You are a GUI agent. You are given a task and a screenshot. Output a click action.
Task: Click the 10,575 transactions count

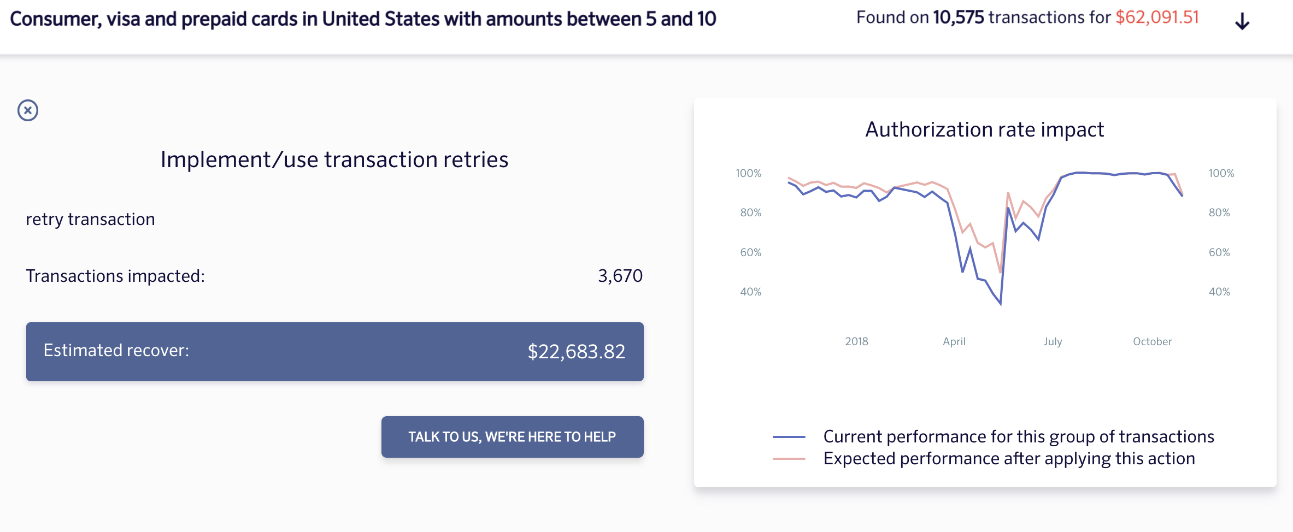coord(958,17)
